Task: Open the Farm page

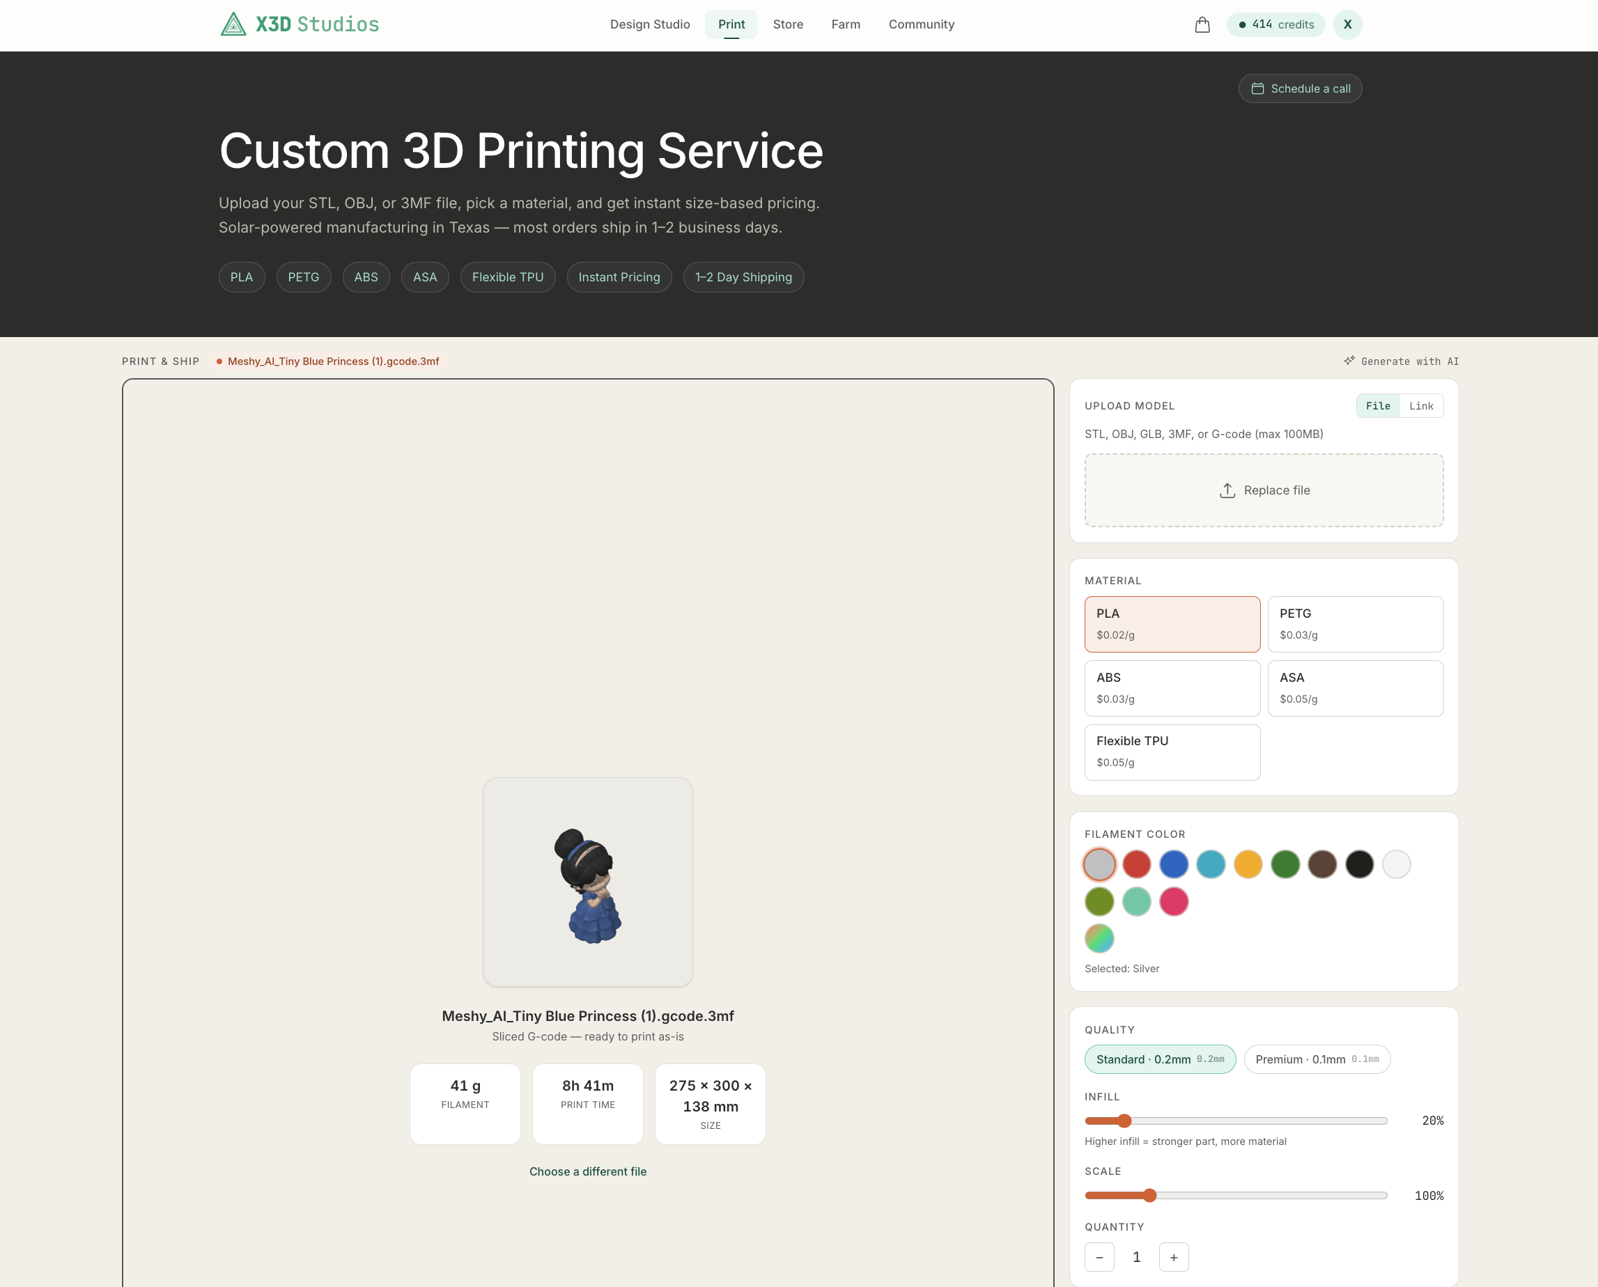Action: [846, 24]
